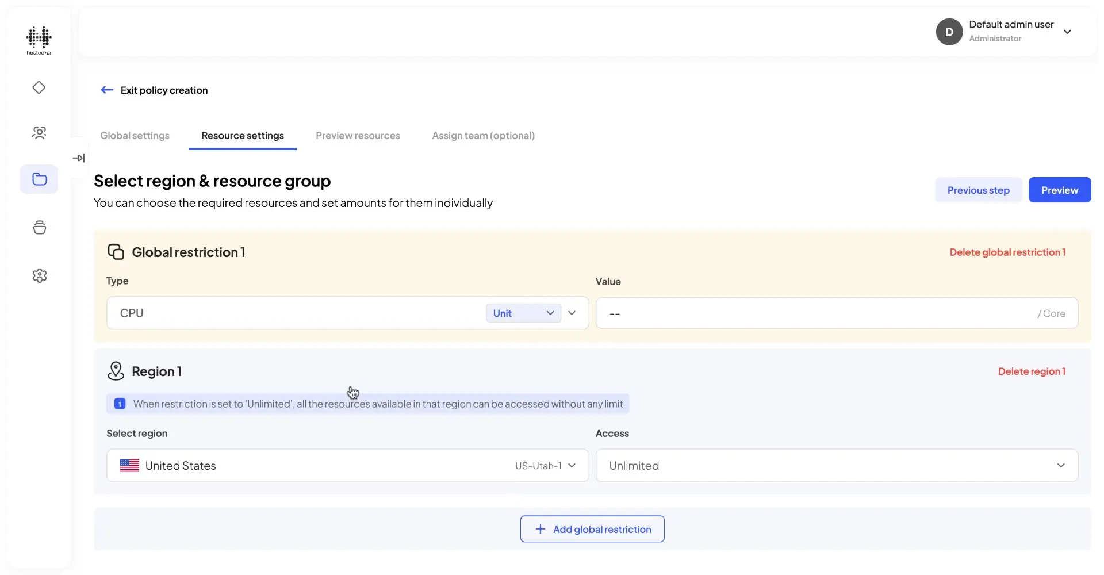The width and height of the screenshot is (1104, 575).
Task: Click the Global restriction 1 icon
Action: [116, 252]
